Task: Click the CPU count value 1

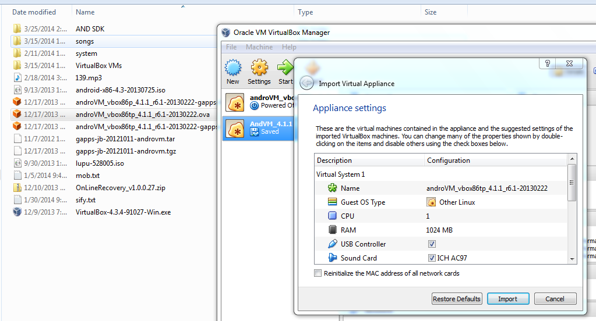Action: point(428,216)
